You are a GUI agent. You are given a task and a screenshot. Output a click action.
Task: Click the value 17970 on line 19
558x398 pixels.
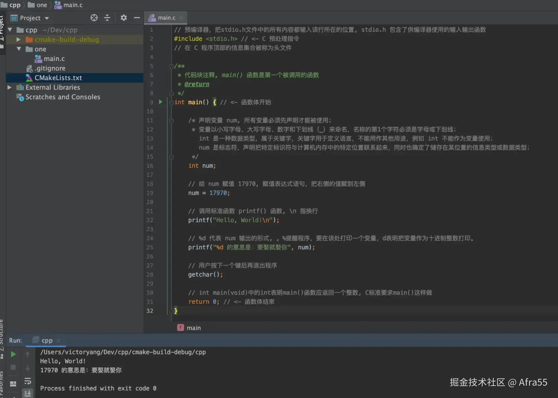pyautogui.click(x=218, y=193)
